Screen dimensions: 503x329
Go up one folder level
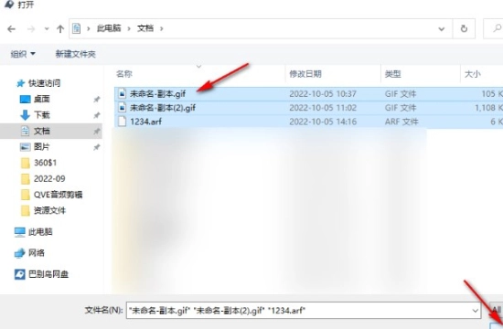(60, 29)
